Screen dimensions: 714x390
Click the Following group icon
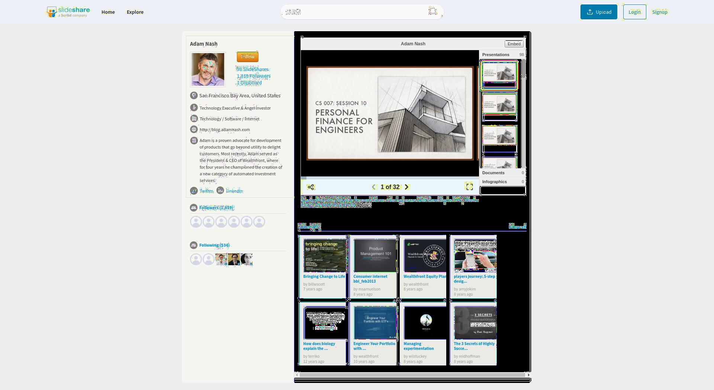point(193,245)
